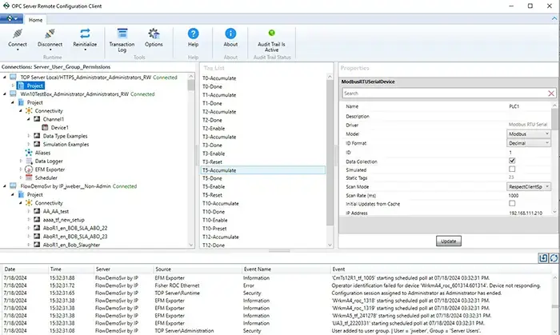Click the Fisher ROC Ethernet source cell
Image resolution: width=560 pixels, height=335 pixels.
click(177, 285)
